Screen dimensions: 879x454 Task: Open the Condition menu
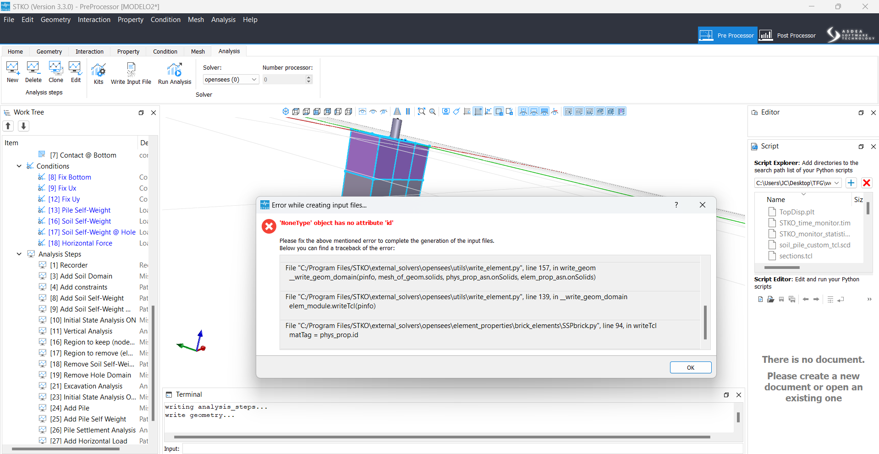tap(165, 20)
